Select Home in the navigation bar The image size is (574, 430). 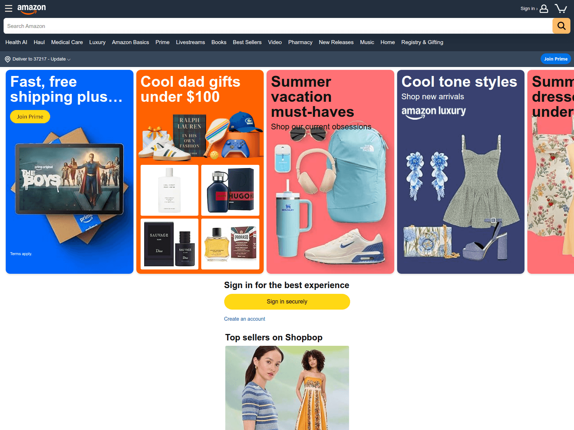pos(388,42)
